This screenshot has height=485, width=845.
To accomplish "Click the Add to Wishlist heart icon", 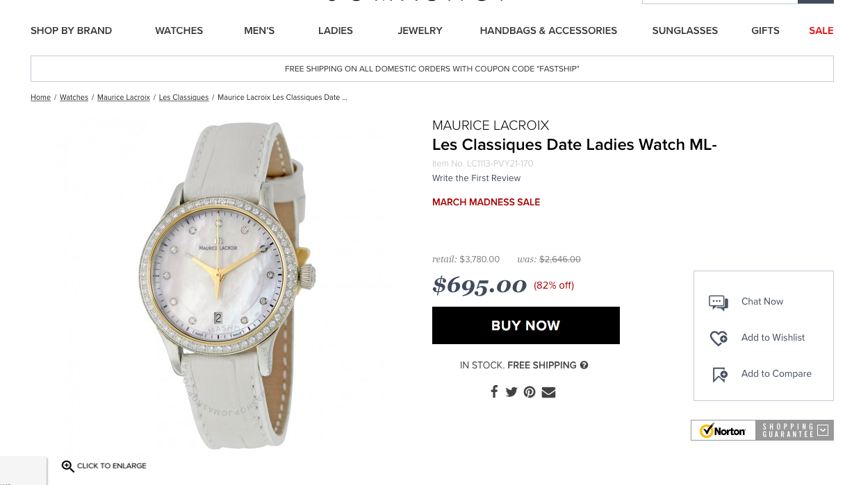I will pos(719,338).
